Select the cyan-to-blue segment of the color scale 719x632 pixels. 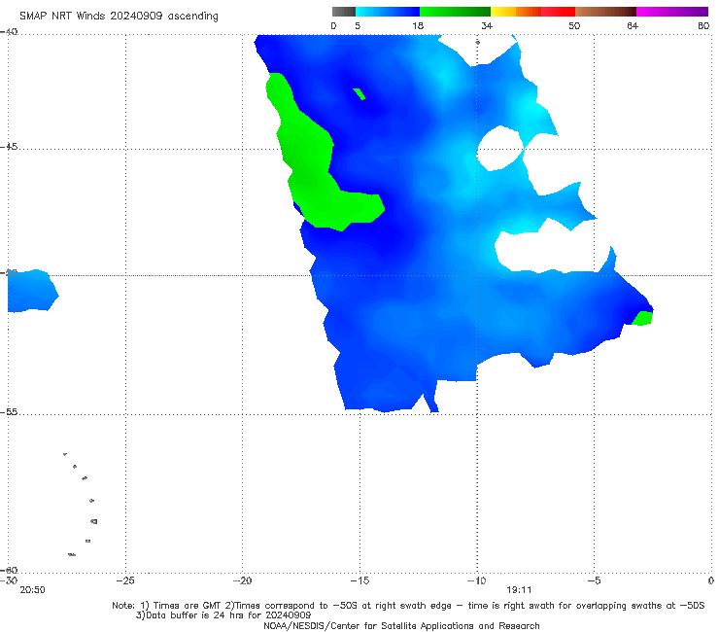388,12
